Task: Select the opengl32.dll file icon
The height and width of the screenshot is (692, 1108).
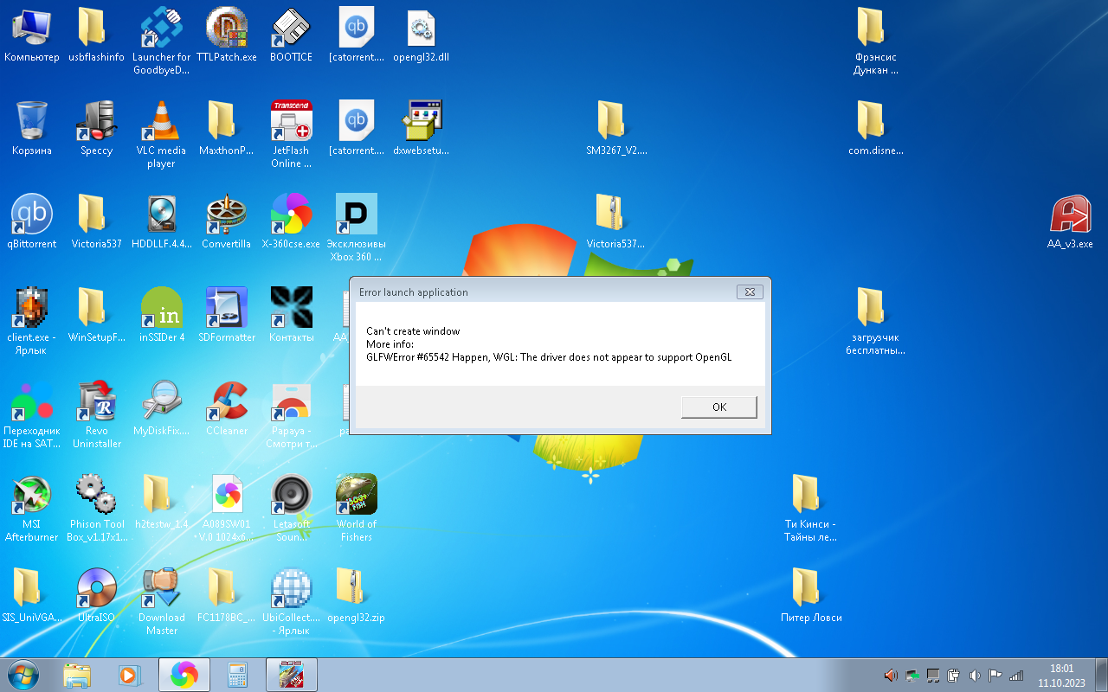Action: click(421, 35)
